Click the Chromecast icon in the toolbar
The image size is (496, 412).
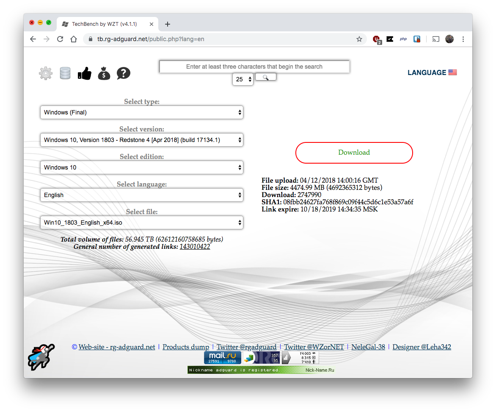435,39
